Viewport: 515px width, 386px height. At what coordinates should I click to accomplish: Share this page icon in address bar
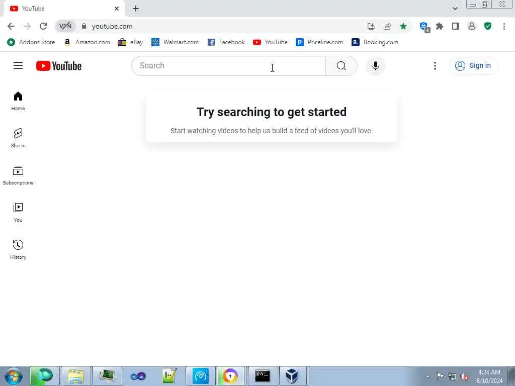387,26
